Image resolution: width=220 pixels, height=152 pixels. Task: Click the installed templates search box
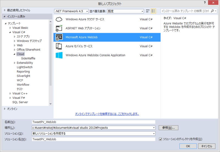[185, 11]
